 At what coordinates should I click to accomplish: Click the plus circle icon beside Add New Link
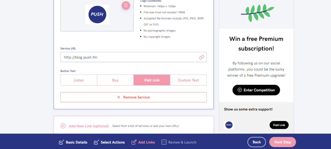(x=63, y=126)
